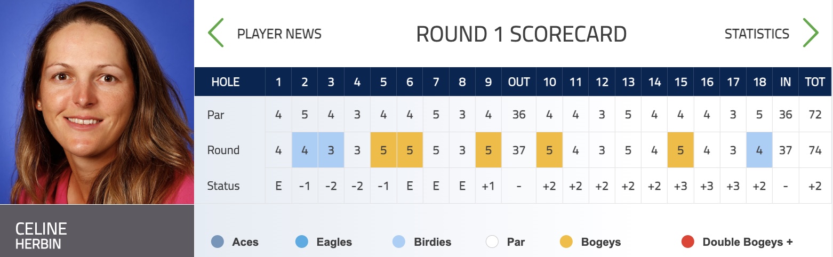Click the Celine Herbin name banner

pos(97,231)
